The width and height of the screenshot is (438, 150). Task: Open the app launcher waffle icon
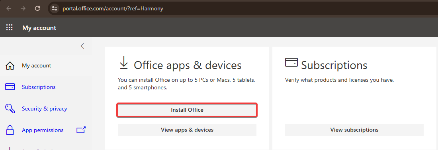(10, 28)
